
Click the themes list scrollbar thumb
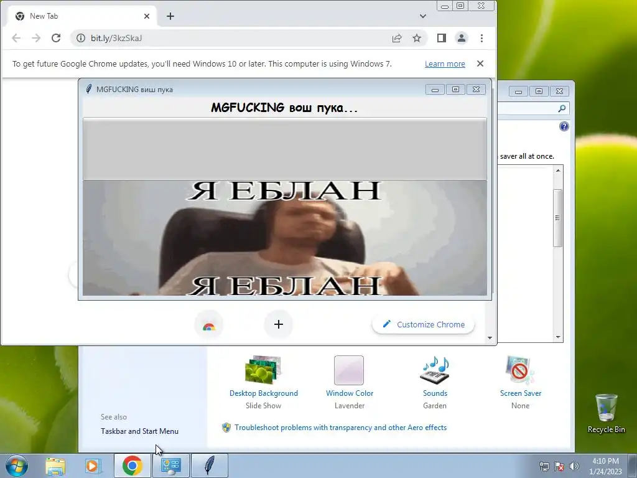click(x=558, y=218)
